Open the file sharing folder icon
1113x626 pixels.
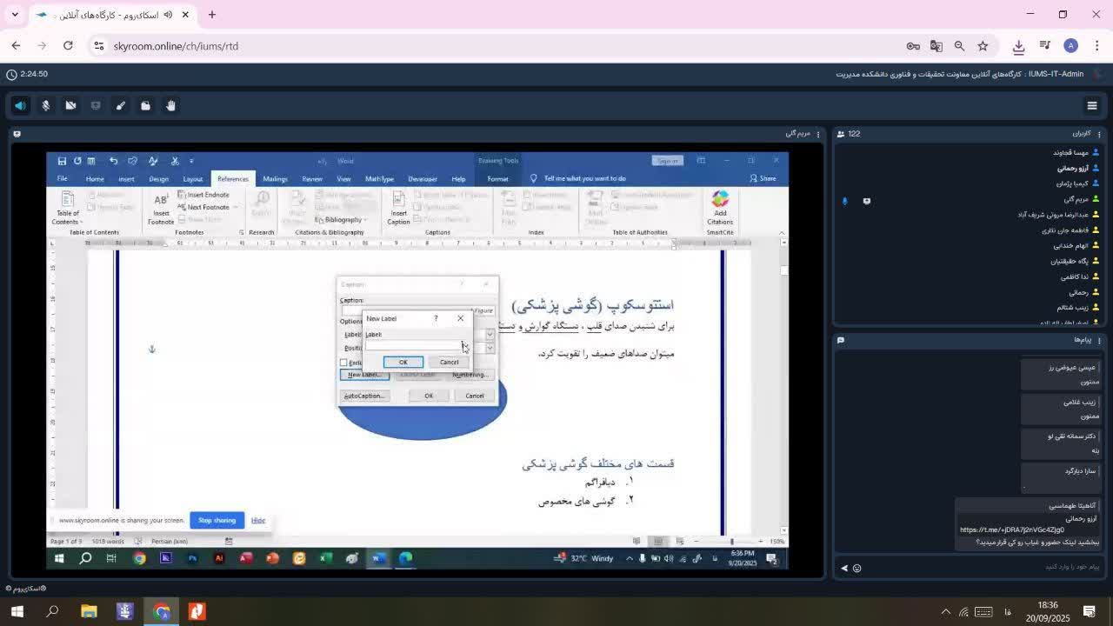tap(146, 105)
